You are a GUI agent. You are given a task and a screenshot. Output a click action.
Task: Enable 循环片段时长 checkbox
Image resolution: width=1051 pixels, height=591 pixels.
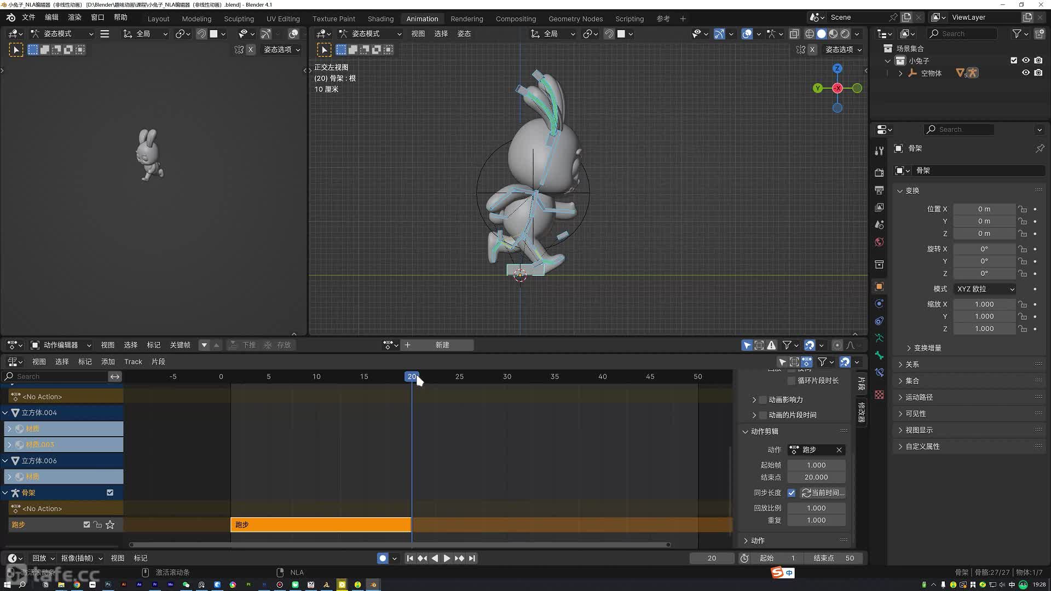[x=792, y=380]
